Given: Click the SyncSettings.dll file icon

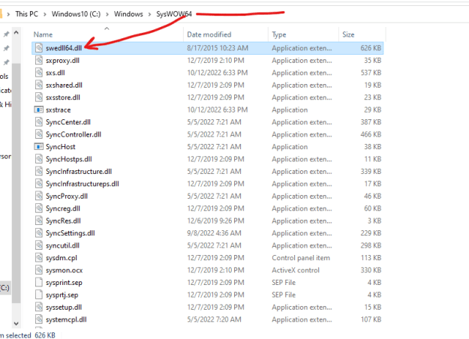Looking at the screenshot, I should pos(39,233).
